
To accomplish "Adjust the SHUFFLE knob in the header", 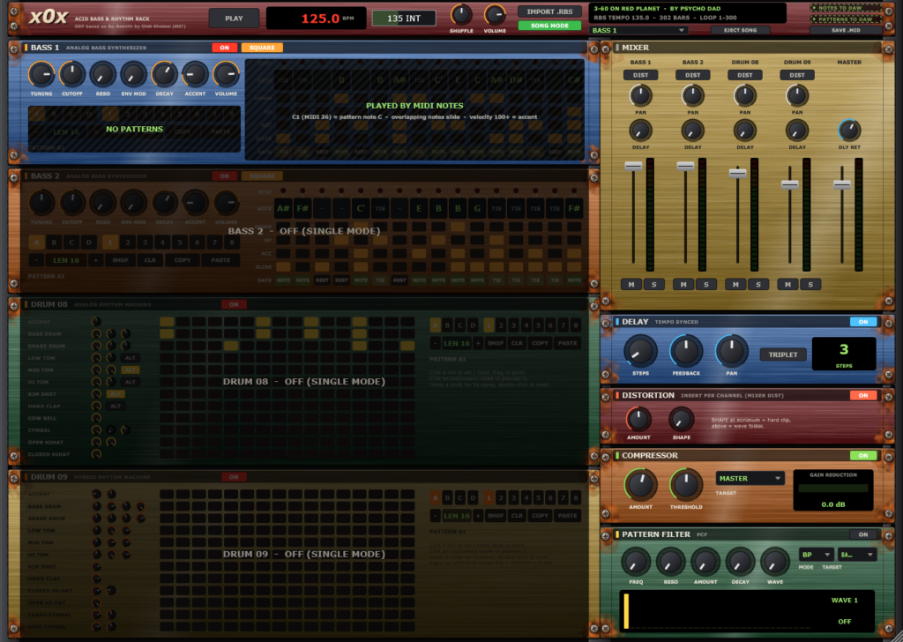I will [460, 15].
